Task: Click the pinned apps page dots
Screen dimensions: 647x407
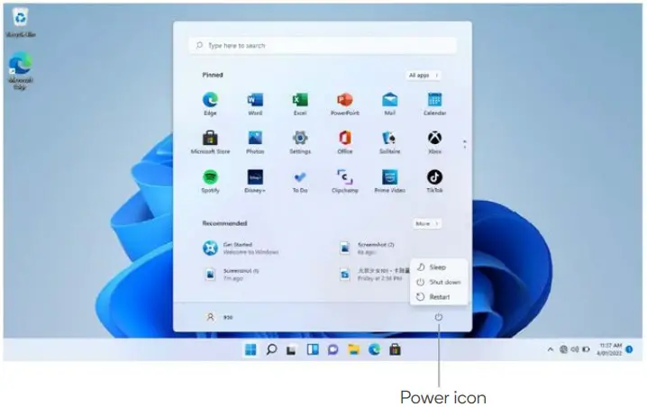Action: 465,144
